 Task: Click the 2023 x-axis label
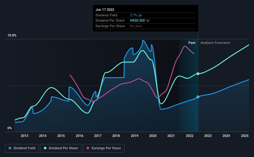(x=208, y=136)
